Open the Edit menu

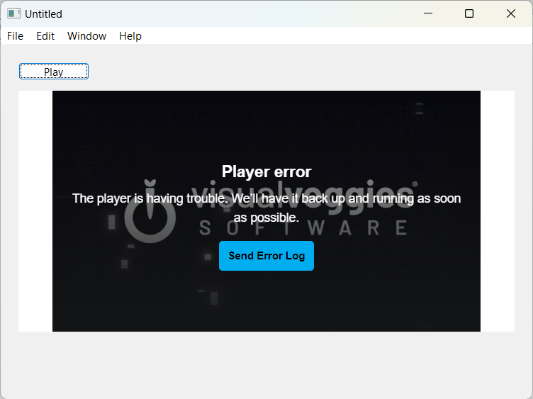pos(45,36)
